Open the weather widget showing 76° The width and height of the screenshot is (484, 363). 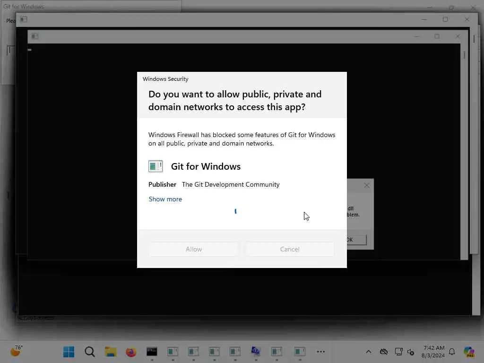point(16,351)
